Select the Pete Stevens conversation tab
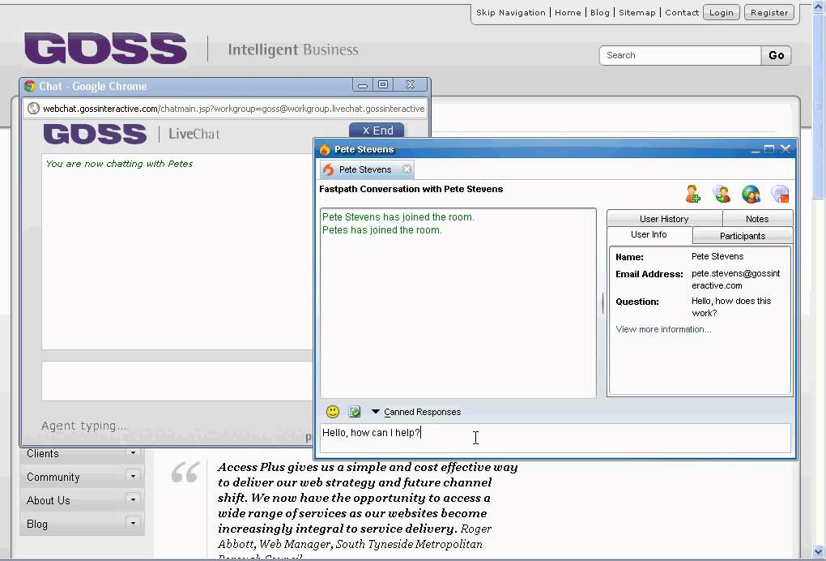The image size is (826, 561). (x=365, y=169)
